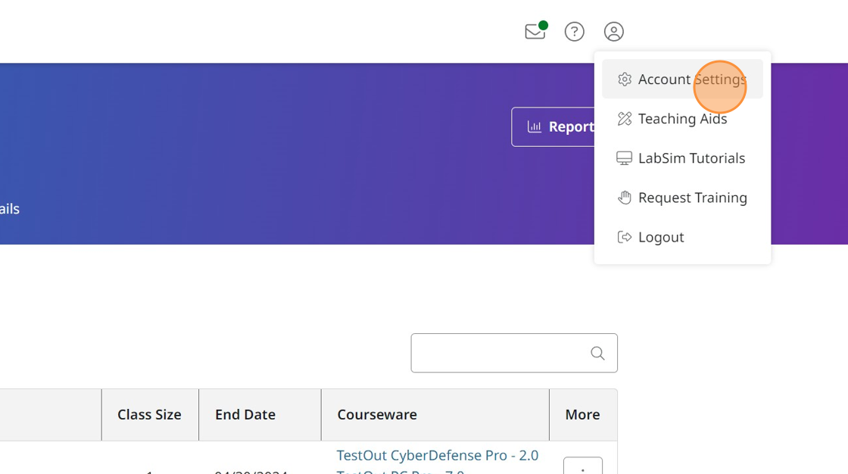
Task: Open the TestOut CyberDefense Pro - 2.0 link
Action: [437, 455]
